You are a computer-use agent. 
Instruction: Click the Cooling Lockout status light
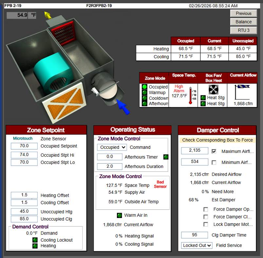click(x=35, y=240)
